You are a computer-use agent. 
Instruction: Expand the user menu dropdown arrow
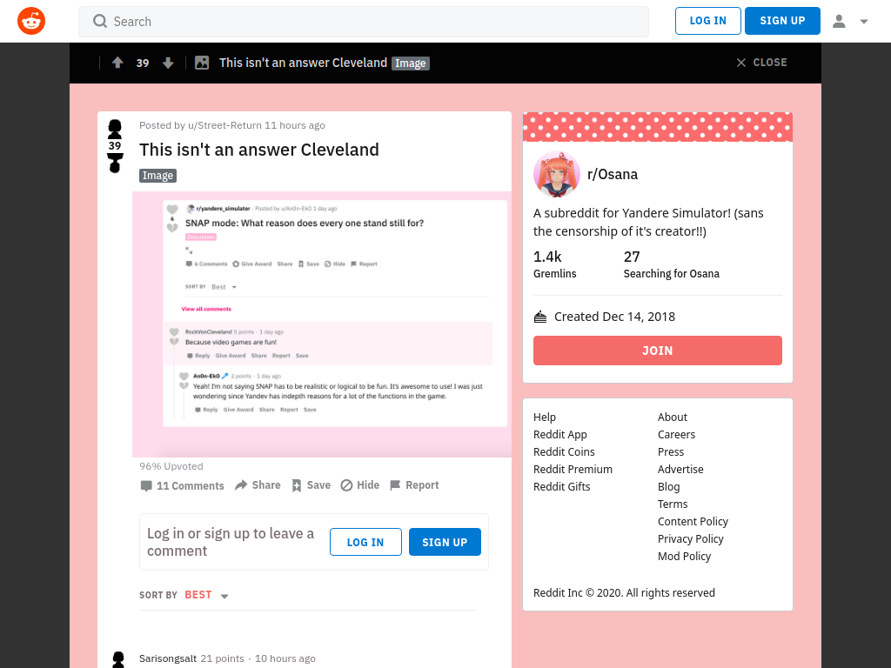click(864, 22)
